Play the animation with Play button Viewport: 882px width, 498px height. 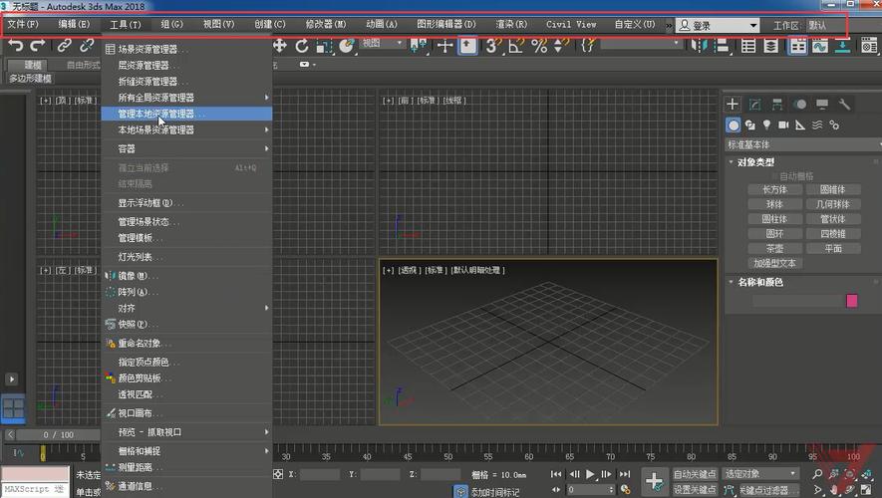tap(590, 474)
